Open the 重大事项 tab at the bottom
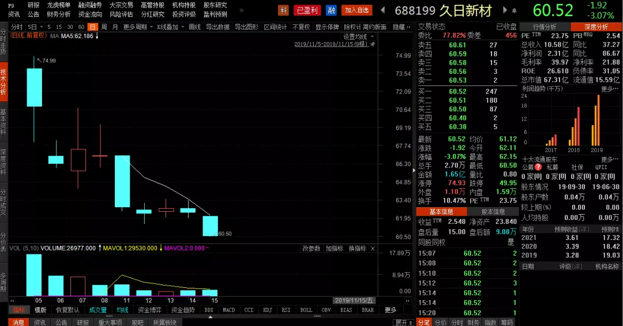 [110, 323]
